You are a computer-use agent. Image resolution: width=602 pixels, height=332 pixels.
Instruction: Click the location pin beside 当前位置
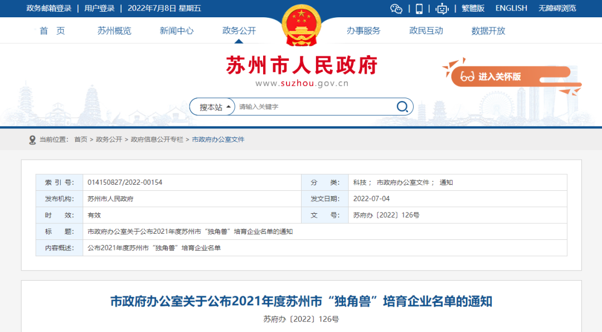[32, 140]
